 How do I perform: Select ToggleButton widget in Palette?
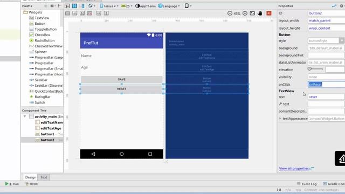[x=43, y=29]
